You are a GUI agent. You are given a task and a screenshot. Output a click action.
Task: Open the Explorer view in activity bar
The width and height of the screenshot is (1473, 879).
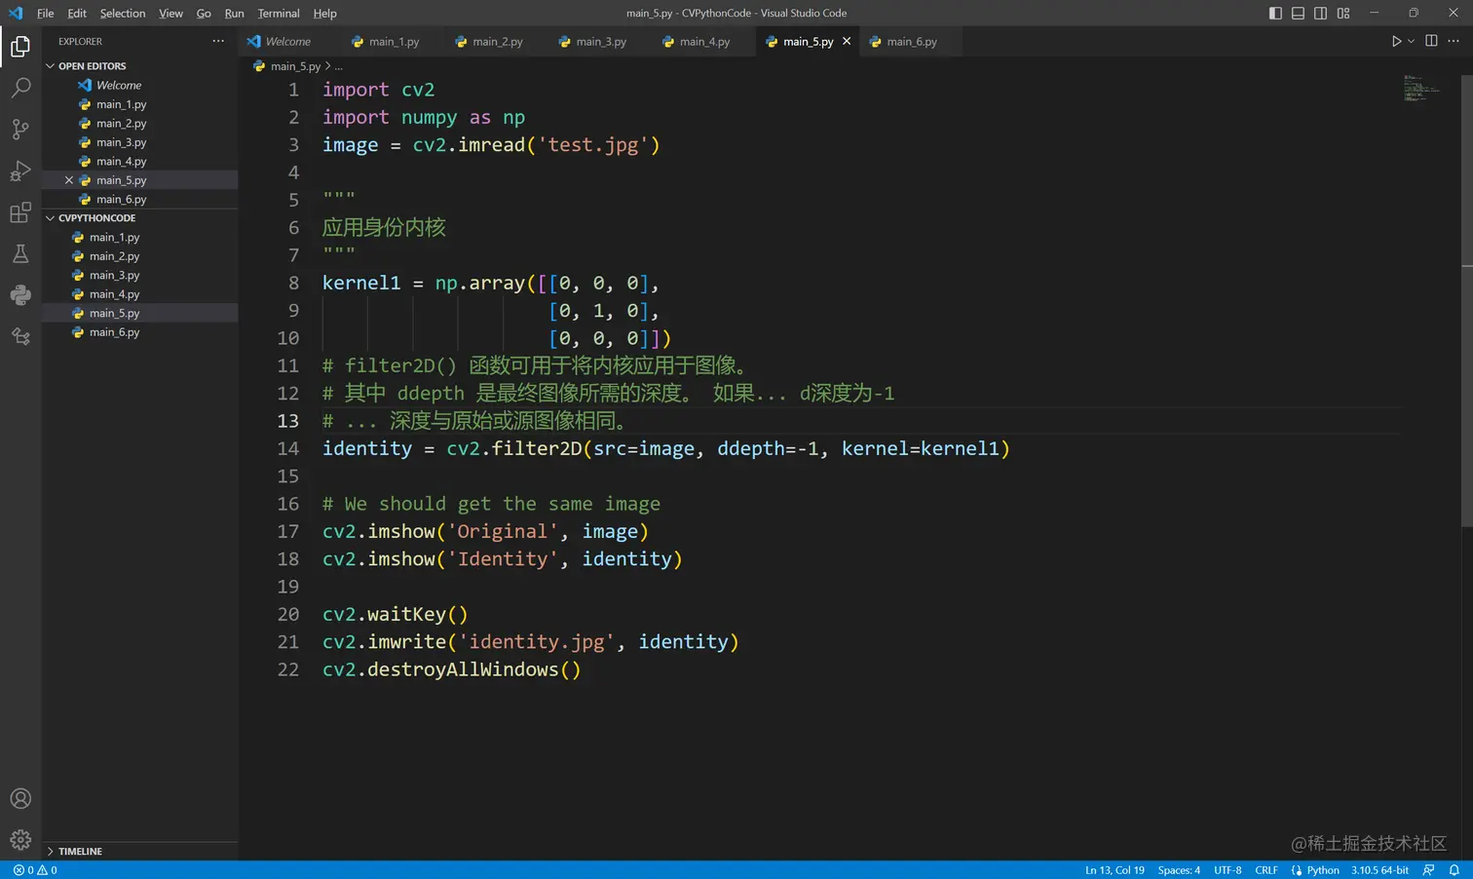tap(20, 47)
